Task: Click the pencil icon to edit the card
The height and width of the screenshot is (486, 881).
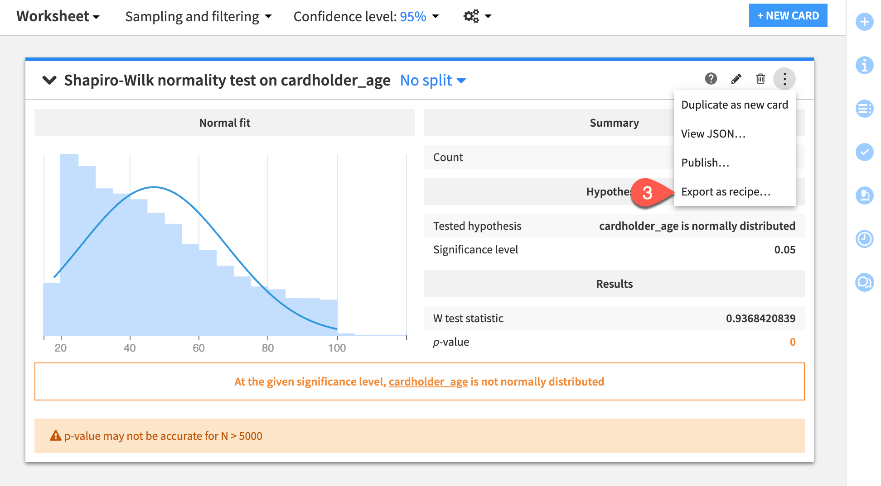Action: 736,78
